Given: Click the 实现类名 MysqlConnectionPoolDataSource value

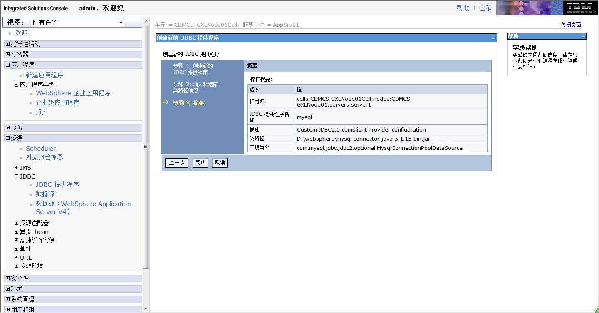Looking at the screenshot, I should pyautogui.click(x=380, y=148).
